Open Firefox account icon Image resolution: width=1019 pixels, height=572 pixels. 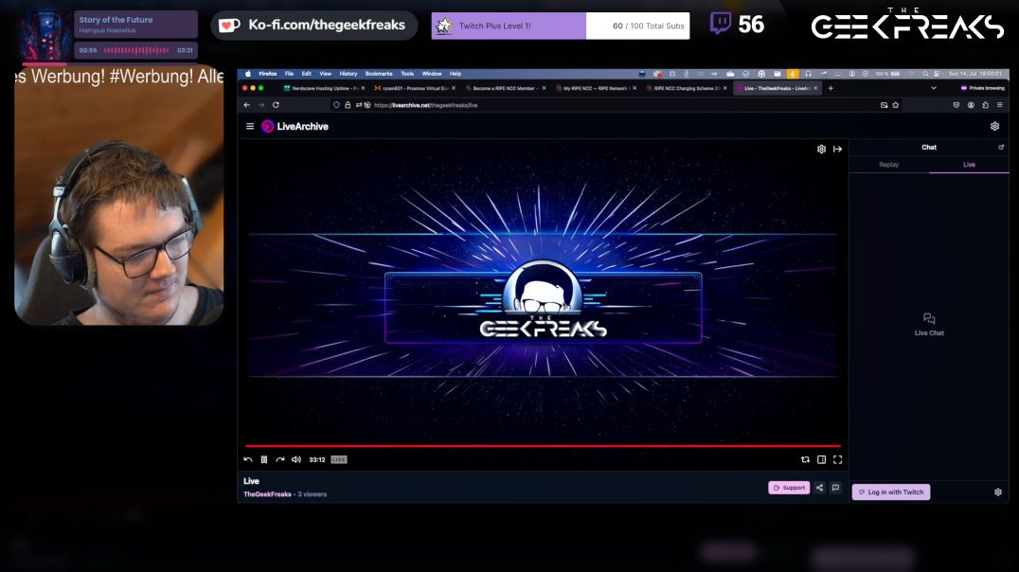click(971, 105)
